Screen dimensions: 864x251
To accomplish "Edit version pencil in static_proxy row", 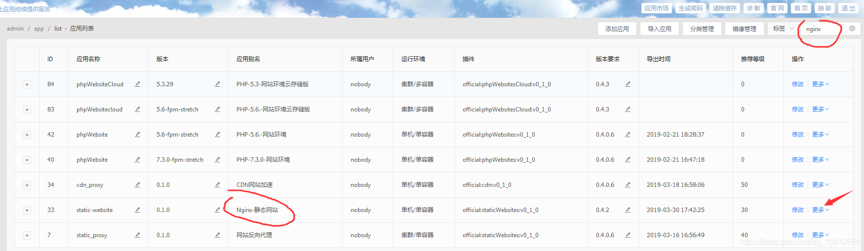I will pyautogui.click(x=217, y=235).
